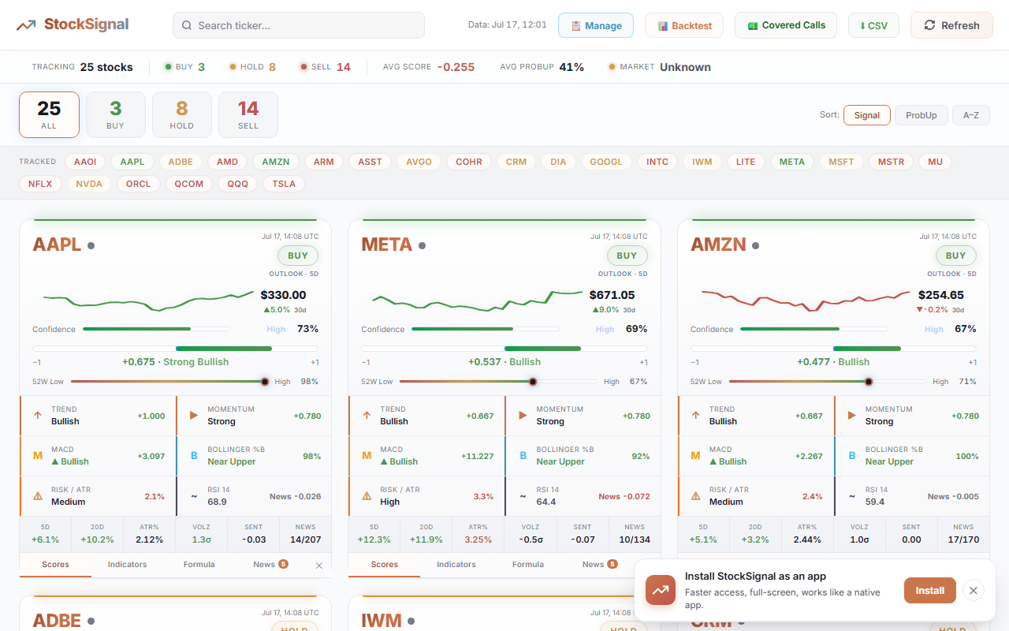This screenshot has width=1009, height=631.
Task: Click the app icon in install banner
Action: point(661,590)
